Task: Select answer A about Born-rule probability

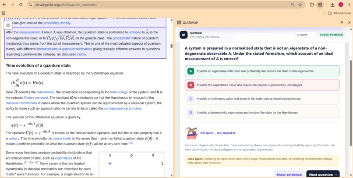Action: click(262, 71)
